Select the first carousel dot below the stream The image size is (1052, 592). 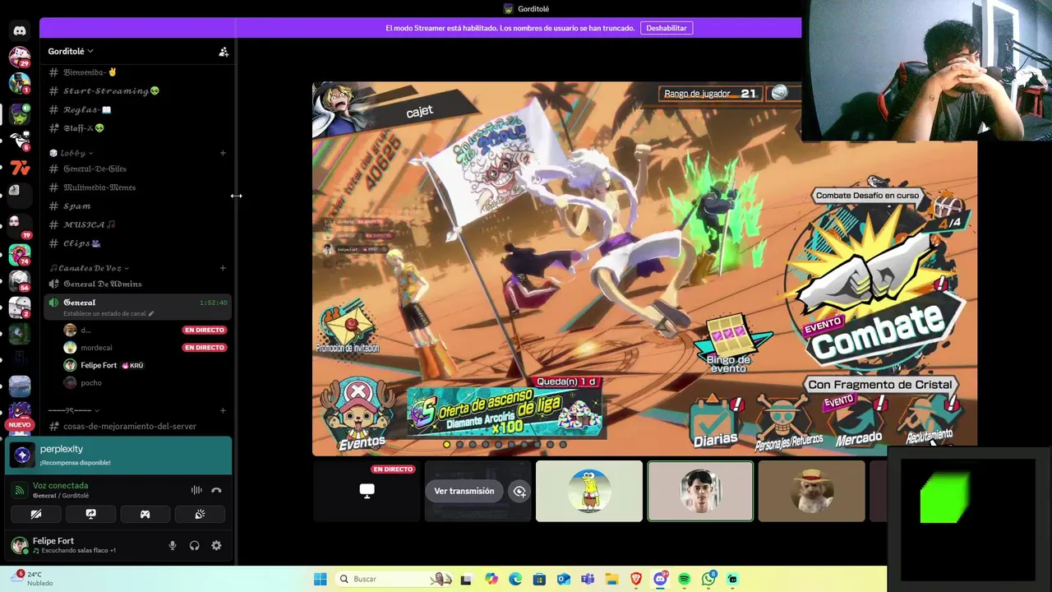pos(446,445)
